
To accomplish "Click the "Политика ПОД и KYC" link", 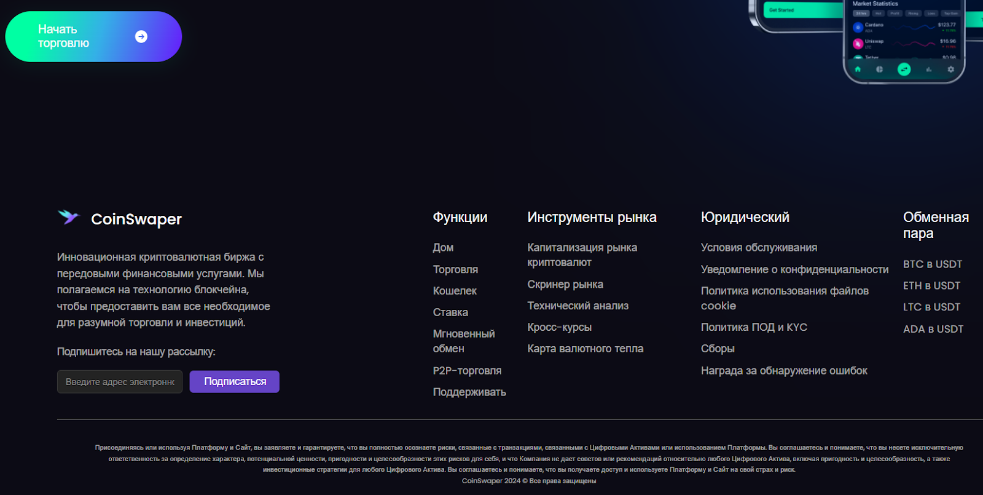I will [754, 328].
